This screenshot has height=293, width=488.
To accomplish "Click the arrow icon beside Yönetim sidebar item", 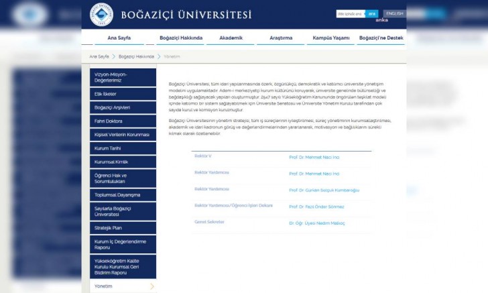I will 152,286.
